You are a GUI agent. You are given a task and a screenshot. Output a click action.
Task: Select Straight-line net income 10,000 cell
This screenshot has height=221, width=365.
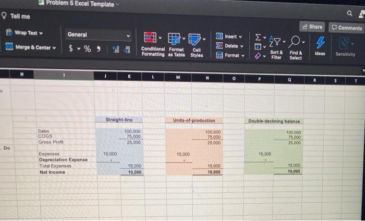pos(135,173)
